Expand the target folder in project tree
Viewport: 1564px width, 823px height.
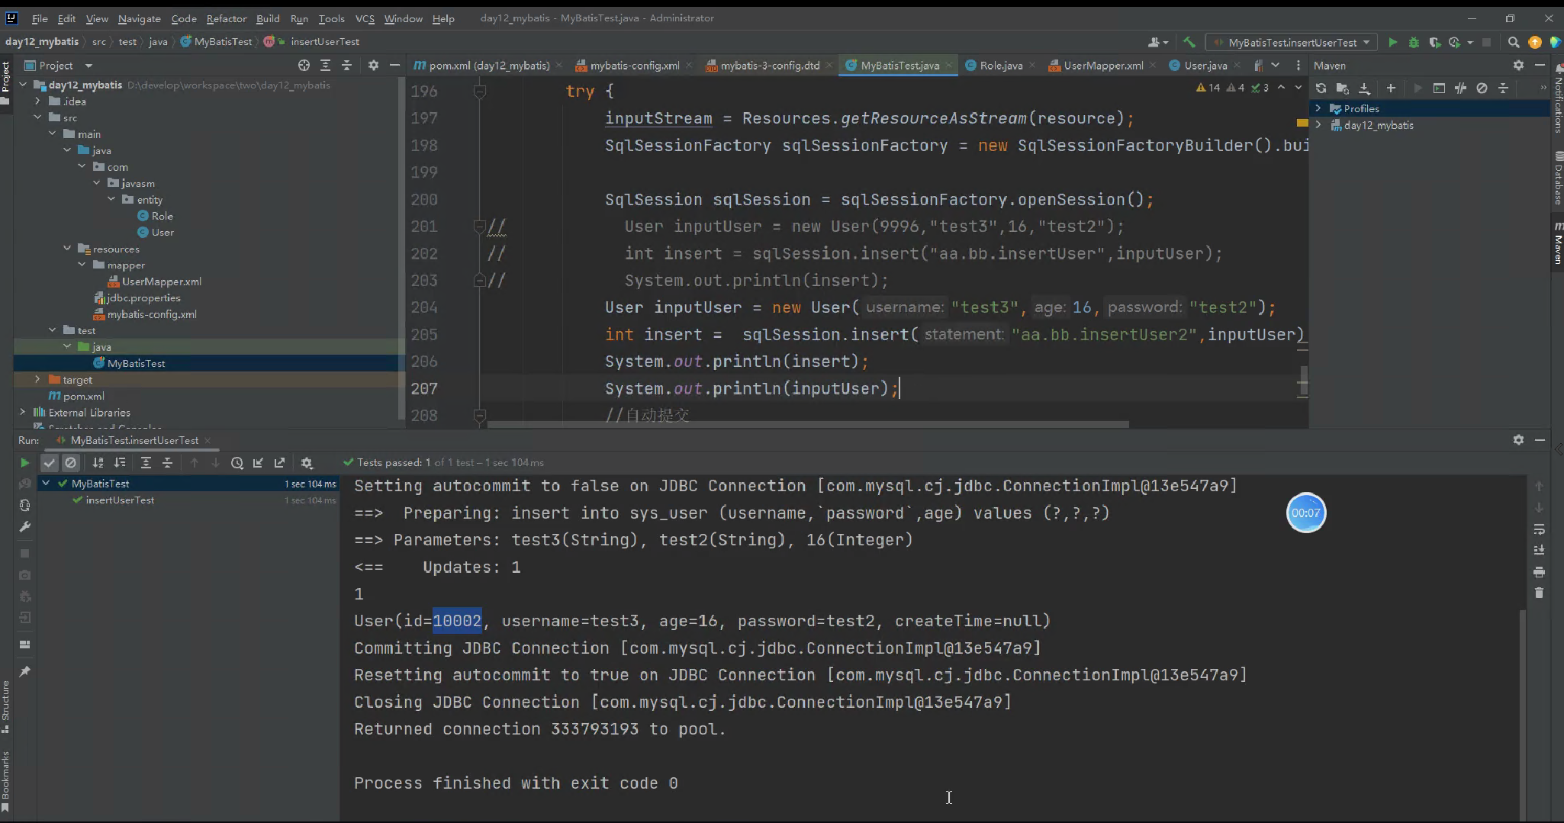pos(37,380)
